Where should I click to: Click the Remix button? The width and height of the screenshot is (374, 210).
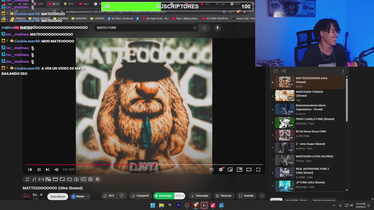pyautogui.click(x=78, y=197)
